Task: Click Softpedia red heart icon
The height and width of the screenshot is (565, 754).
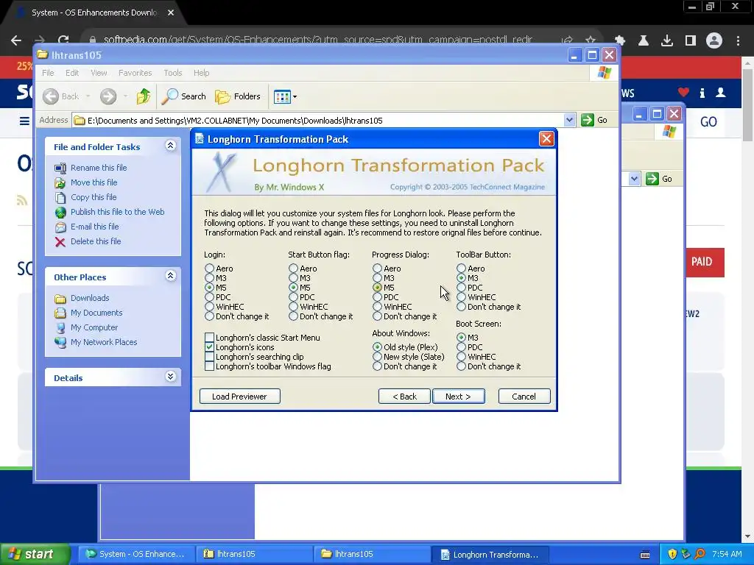Action: pos(683,92)
